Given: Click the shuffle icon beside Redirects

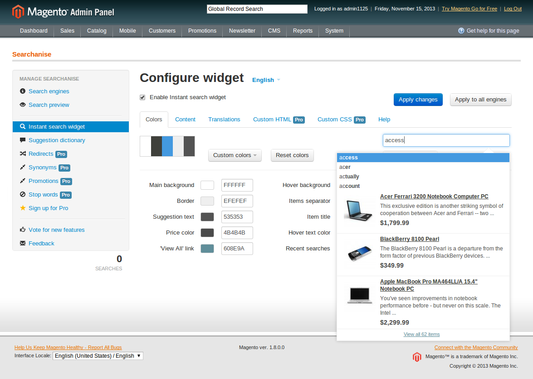Looking at the screenshot, I should (x=23, y=154).
